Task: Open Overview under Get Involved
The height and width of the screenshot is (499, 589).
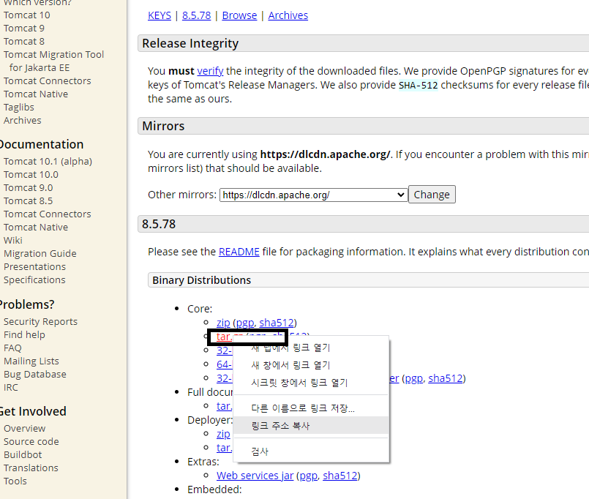Action: (24, 428)
